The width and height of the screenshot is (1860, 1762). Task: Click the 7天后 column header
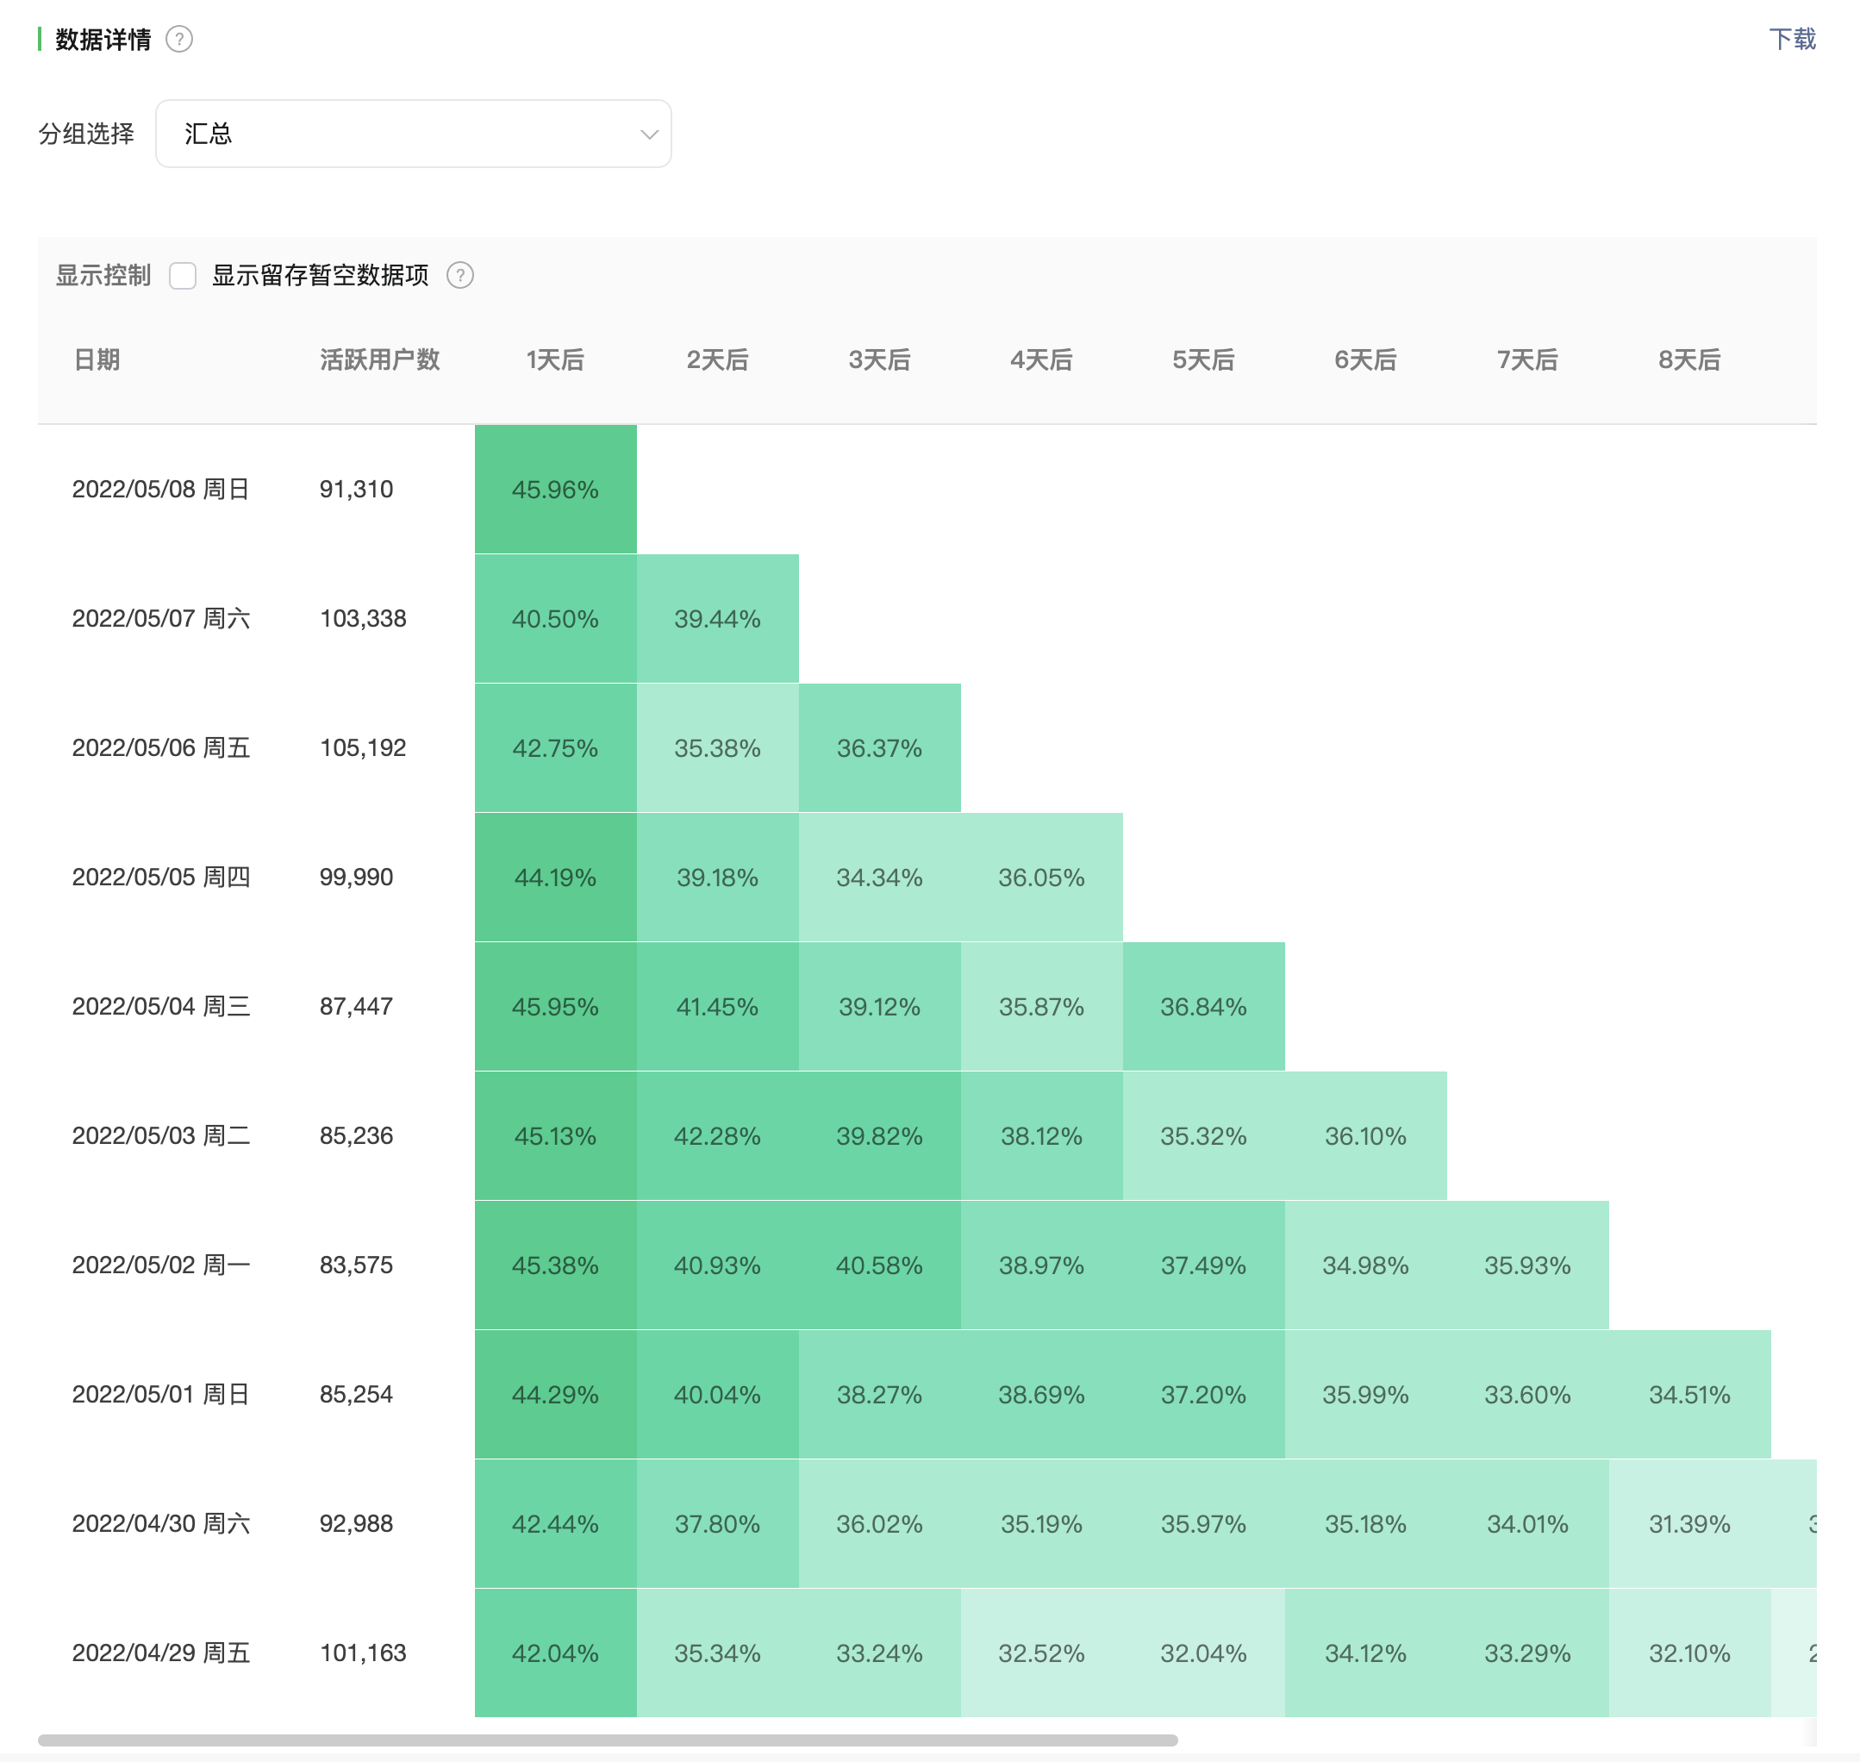pos(1527,359)
